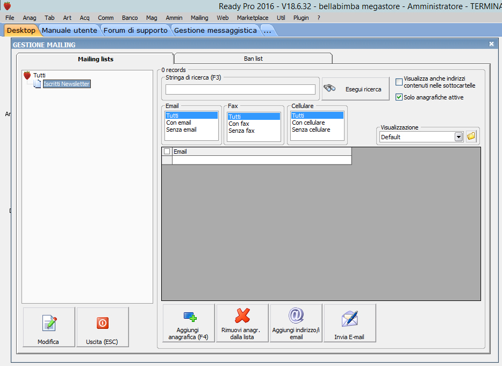Switch to the Ban list tab

pos(253,59)
